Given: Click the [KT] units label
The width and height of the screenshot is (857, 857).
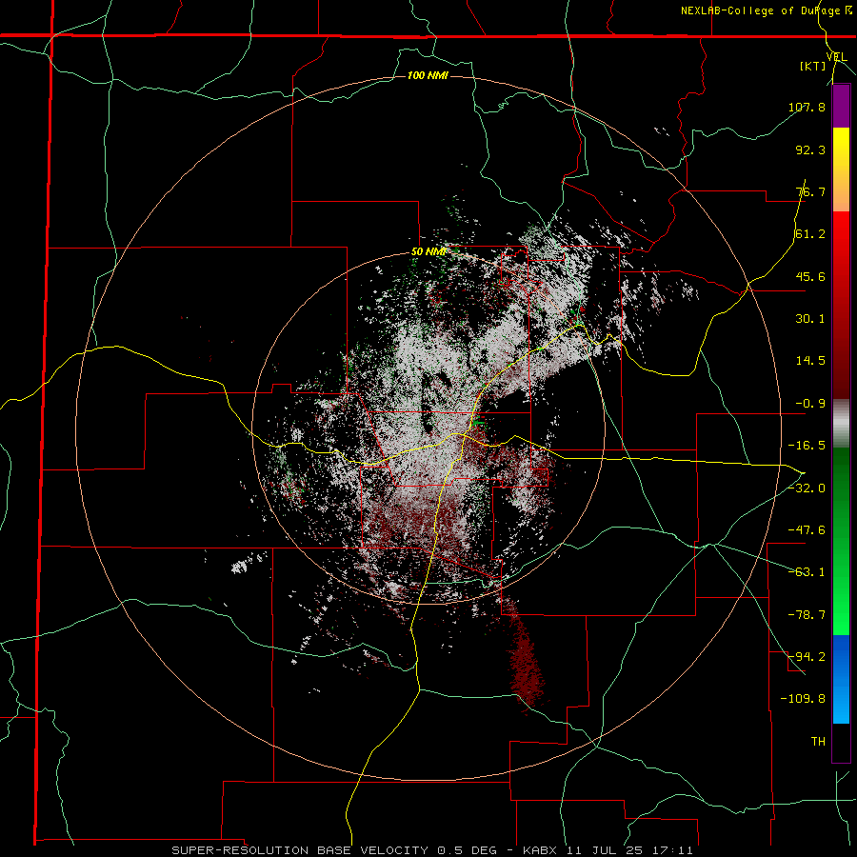Looking at the screenshot, I should point(813,66).
